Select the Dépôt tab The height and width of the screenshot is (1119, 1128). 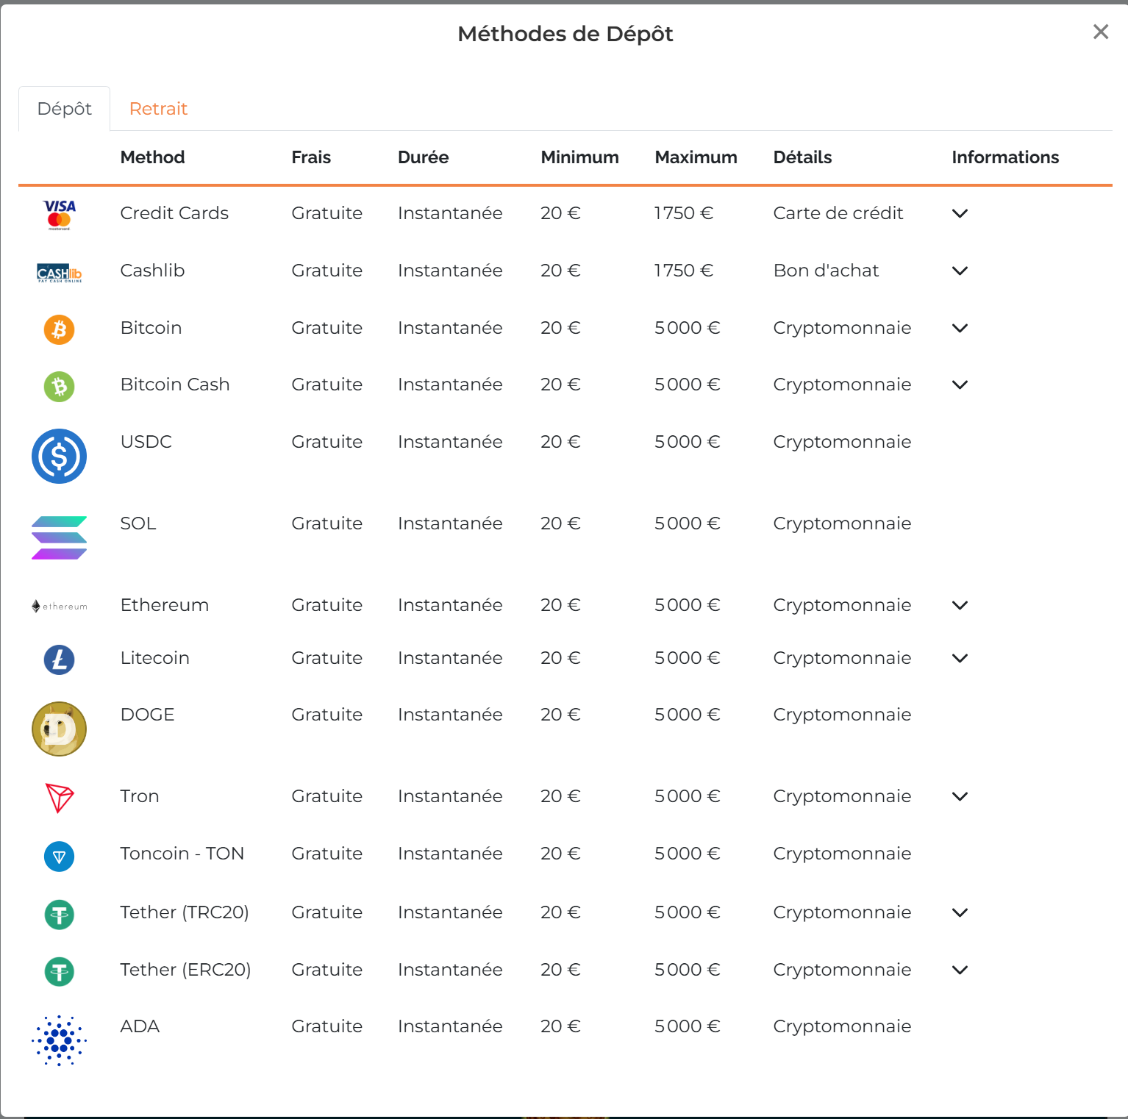(64, 108)
